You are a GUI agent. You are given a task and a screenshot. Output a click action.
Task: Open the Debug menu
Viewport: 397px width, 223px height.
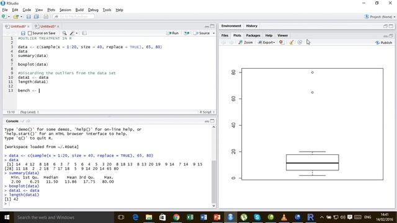[93, 10]
